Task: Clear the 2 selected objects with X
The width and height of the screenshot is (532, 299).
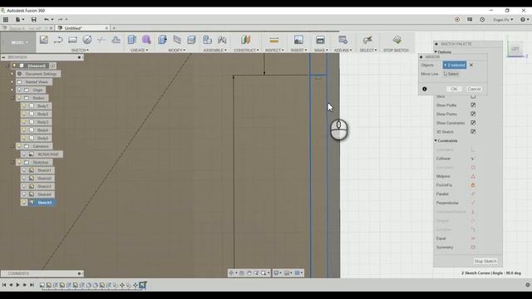Action: click(471, 65)
